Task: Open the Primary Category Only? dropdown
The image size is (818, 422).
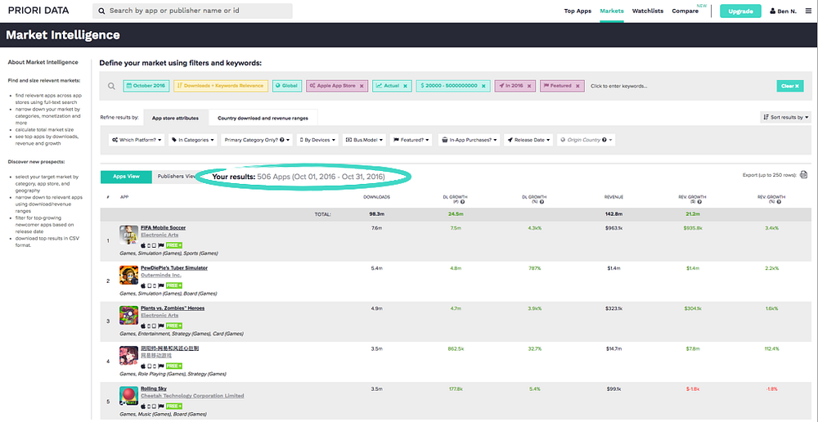Action: tap(257, 140)
